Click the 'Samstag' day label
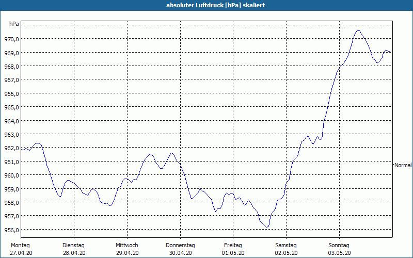This screenshot has width=413, height=258. [286, 246]
